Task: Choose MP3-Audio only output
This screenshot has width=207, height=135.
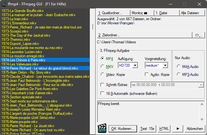Action: coord(178,75)
